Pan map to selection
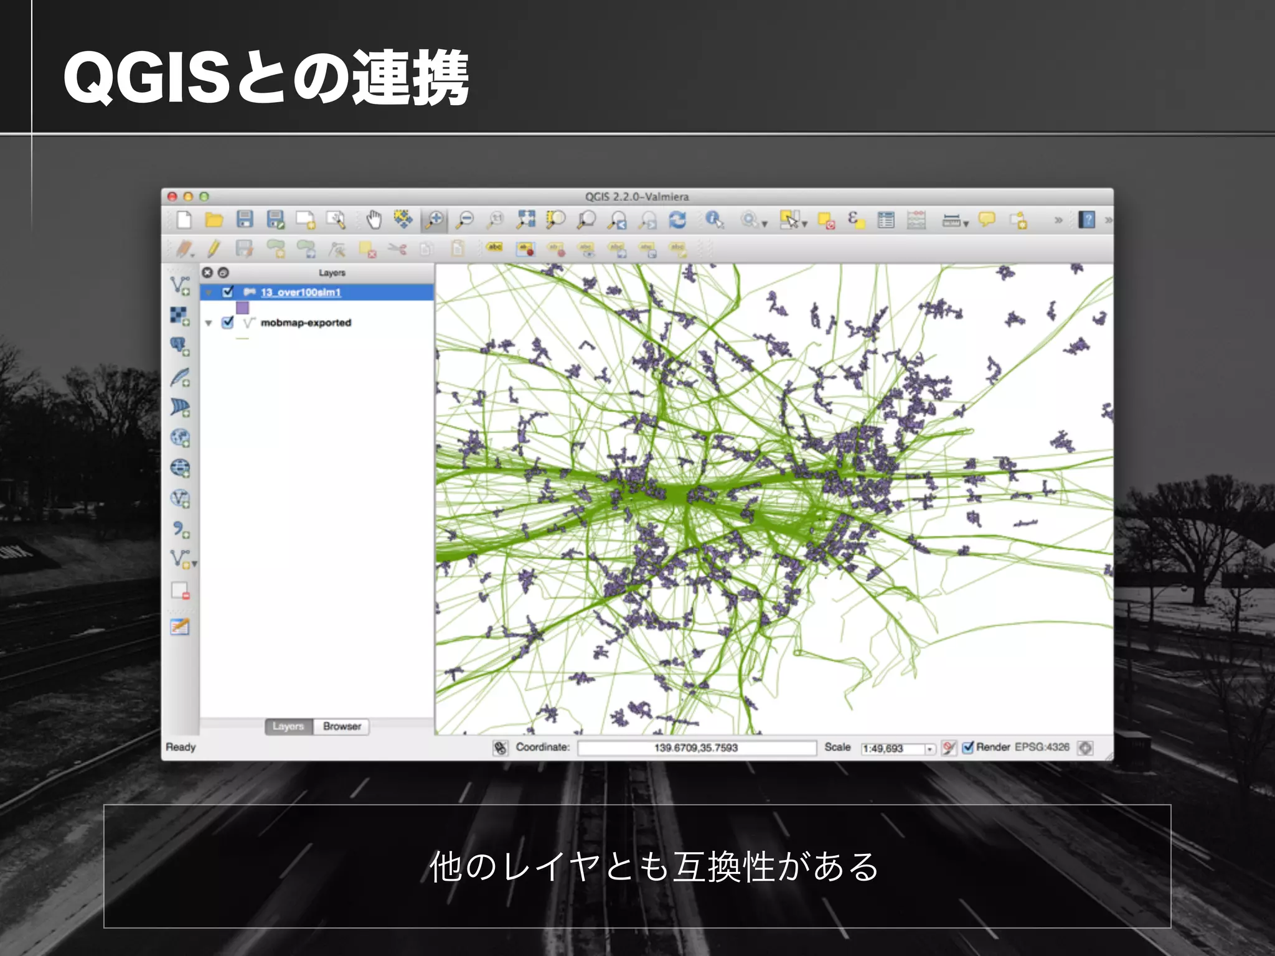The height and width of the screenshot is (956, 1275). 403,219
